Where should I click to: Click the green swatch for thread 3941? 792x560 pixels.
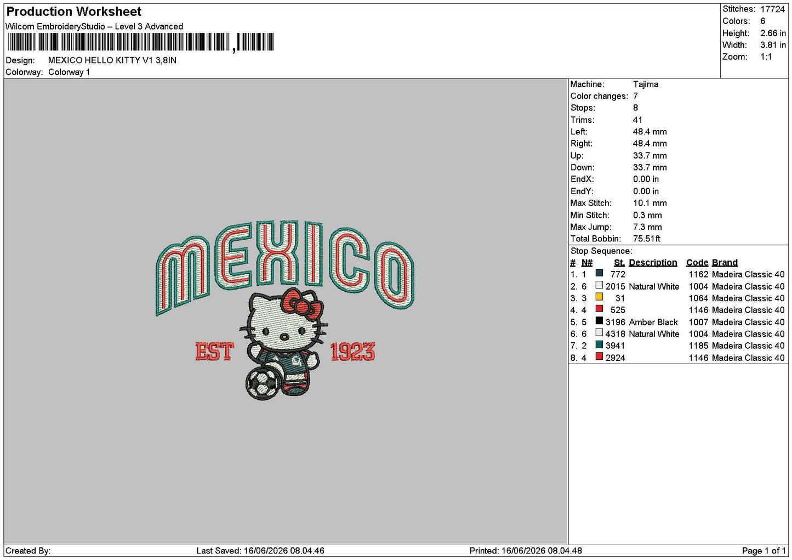click(599, 345)
